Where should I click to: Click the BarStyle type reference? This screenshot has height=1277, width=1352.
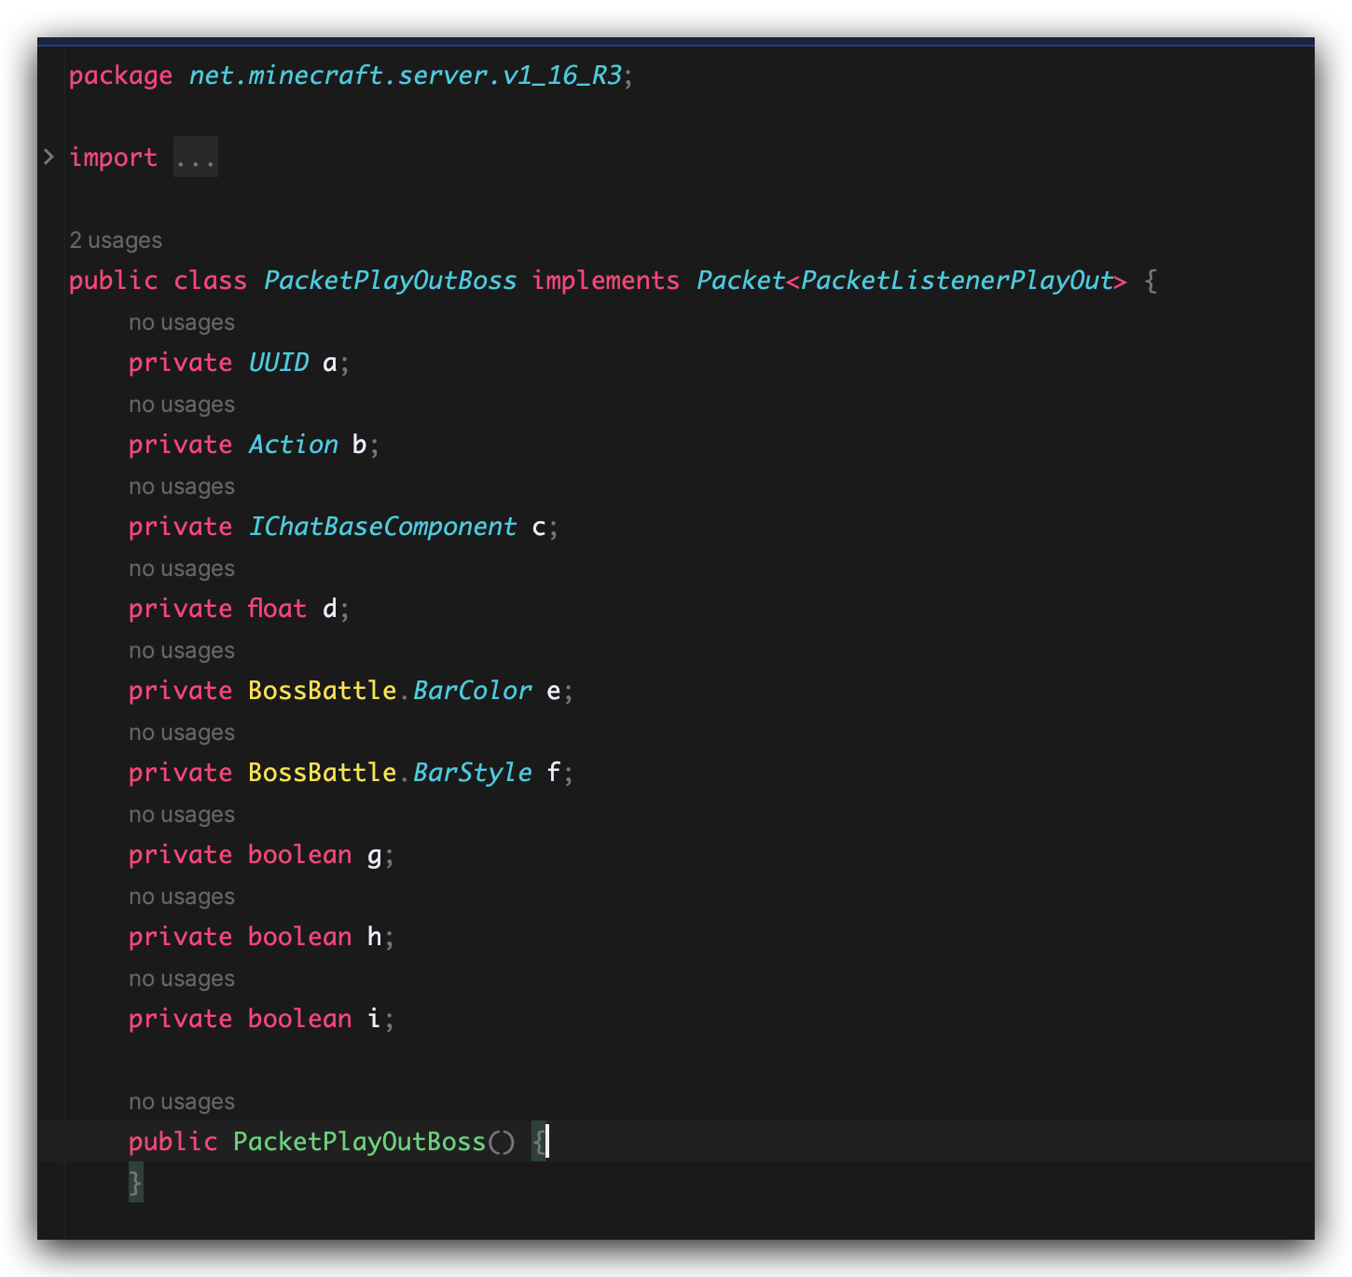pos(472,773)
